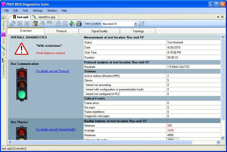Click the 'Slaves' row label

coord(88,80)
